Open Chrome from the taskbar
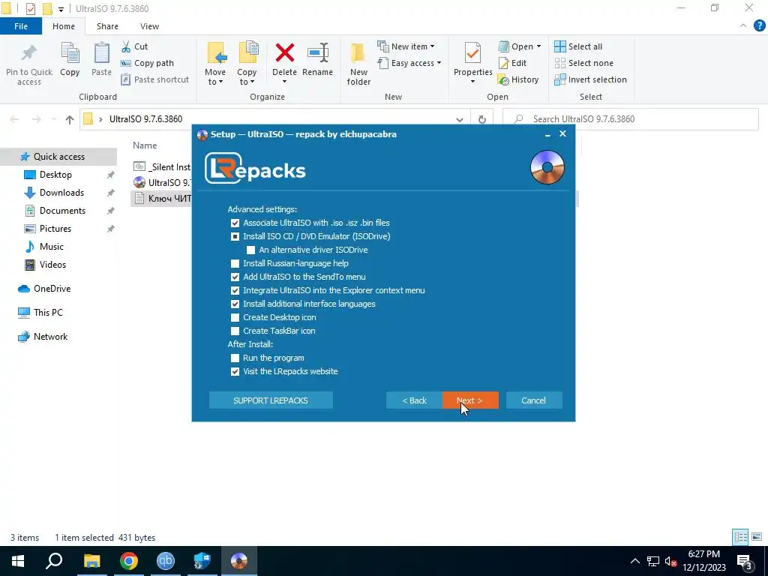The height and width of the screenshot is (576, 768). tap(129, 561)
